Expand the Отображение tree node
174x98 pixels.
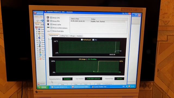(37, 38)
